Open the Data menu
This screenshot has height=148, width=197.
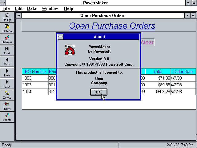click(x=31, y=9)
